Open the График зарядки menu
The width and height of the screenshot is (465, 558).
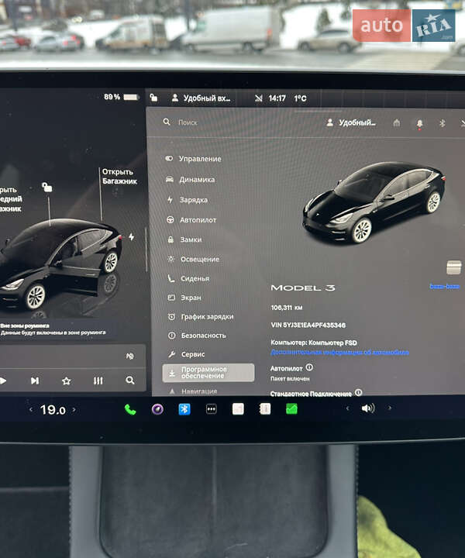pyautogui.click(x=201, y=316)
